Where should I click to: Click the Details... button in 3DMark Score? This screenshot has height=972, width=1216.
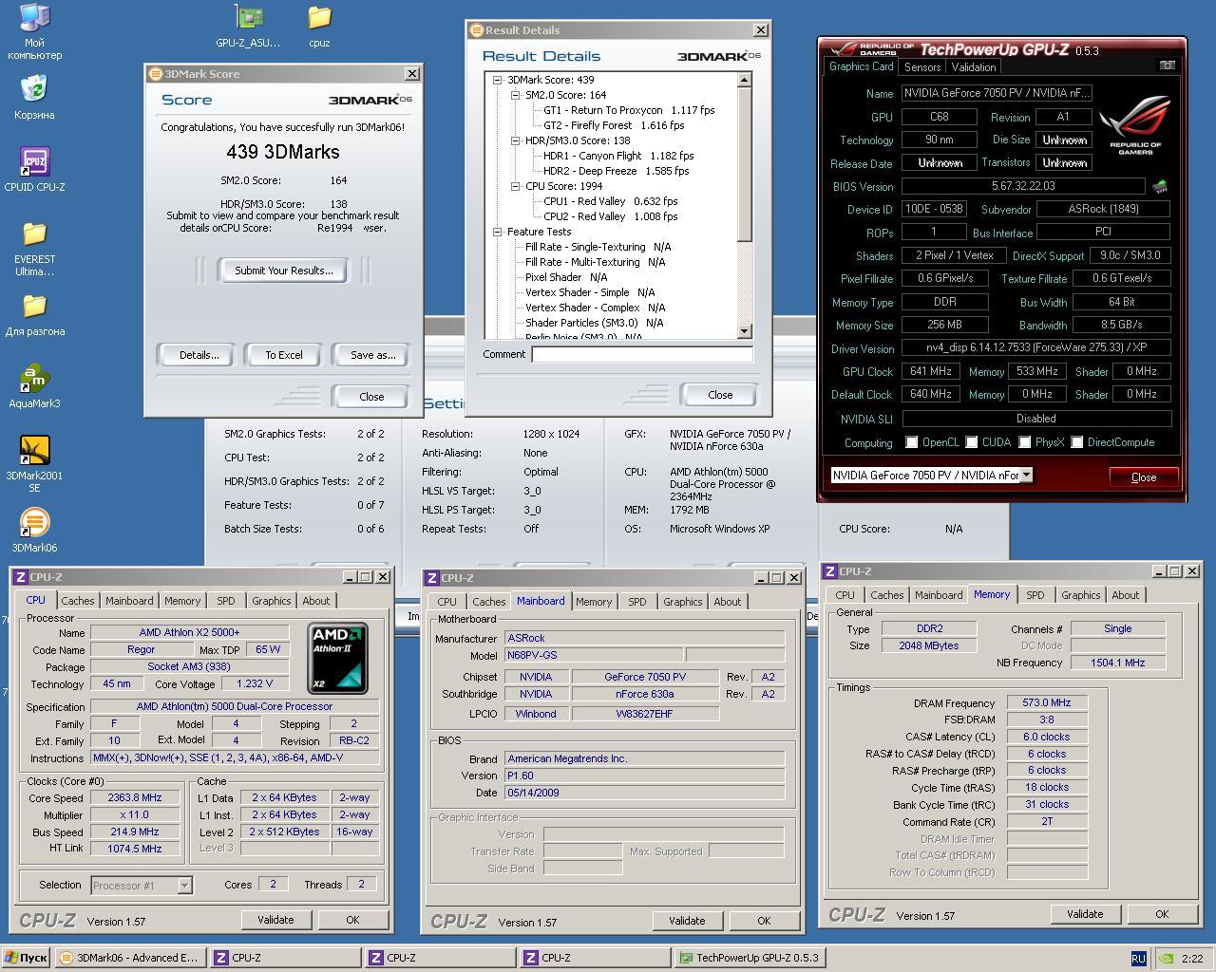pyautogui.click(x=199, y=355)
